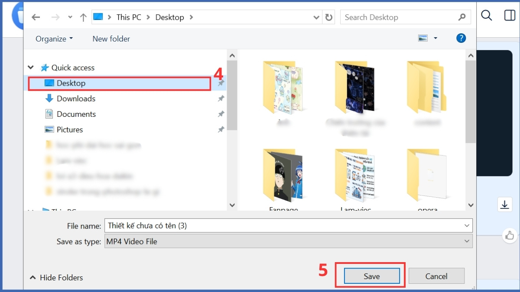Create a New folder
The image size is (520, 292).
(111, 39)
